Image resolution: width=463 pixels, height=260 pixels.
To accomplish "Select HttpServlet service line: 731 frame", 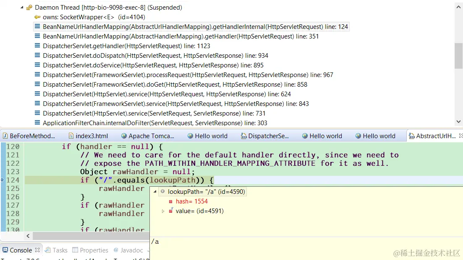I will click(x=154, y=113).
